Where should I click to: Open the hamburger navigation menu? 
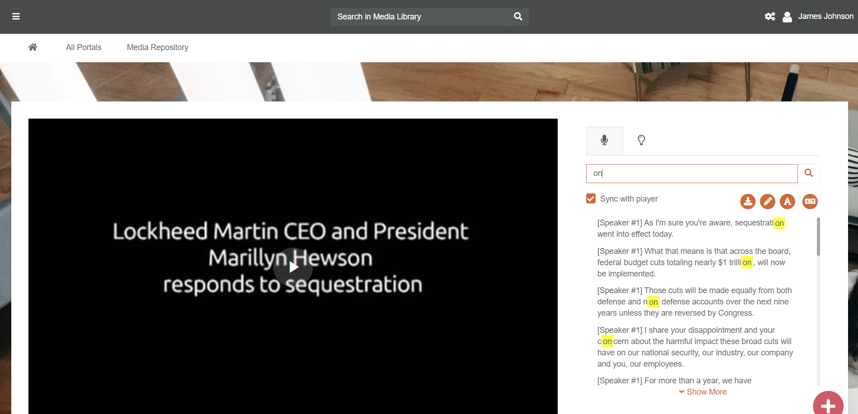click(16, 17)
